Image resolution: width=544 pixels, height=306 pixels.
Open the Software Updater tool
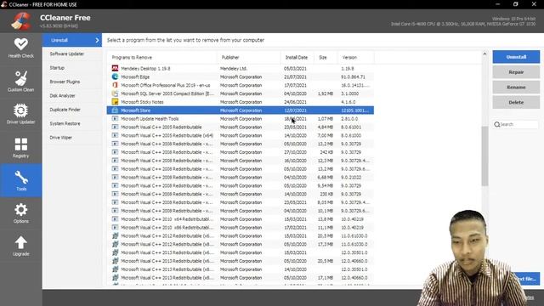pos(67,54)
